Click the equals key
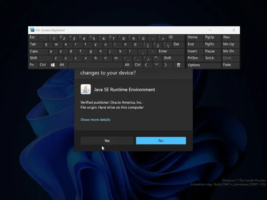The image size is (267, 200). [x=162, y=37]
